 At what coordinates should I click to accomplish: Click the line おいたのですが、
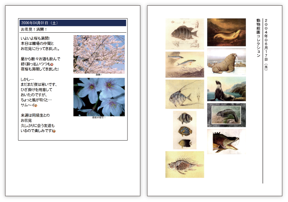[34, 95]
